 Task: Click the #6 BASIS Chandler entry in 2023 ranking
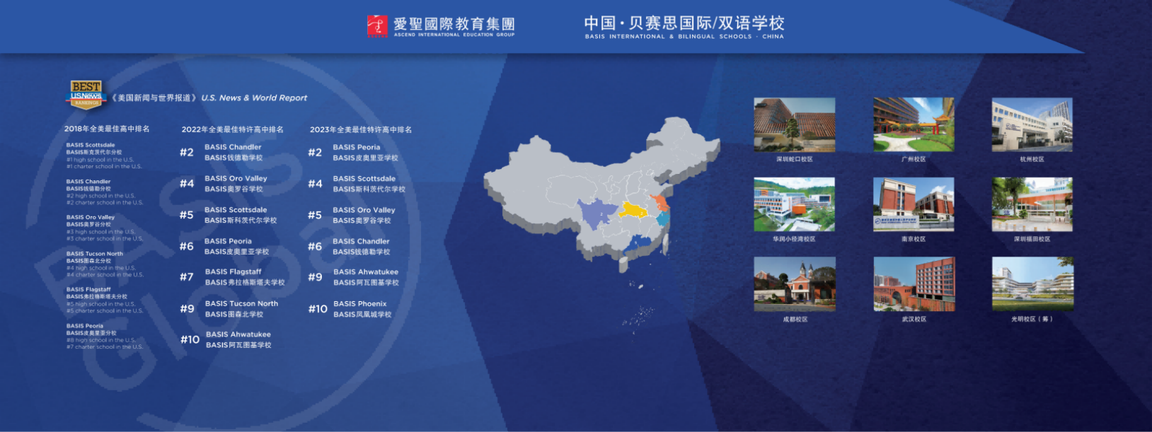pos(349,246)
